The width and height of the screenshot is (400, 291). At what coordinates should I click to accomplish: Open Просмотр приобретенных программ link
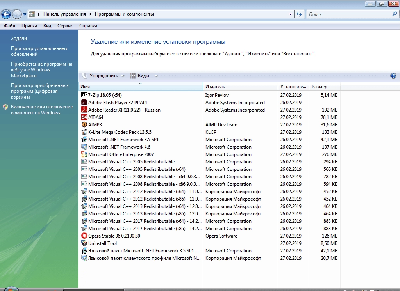(39, 91)
